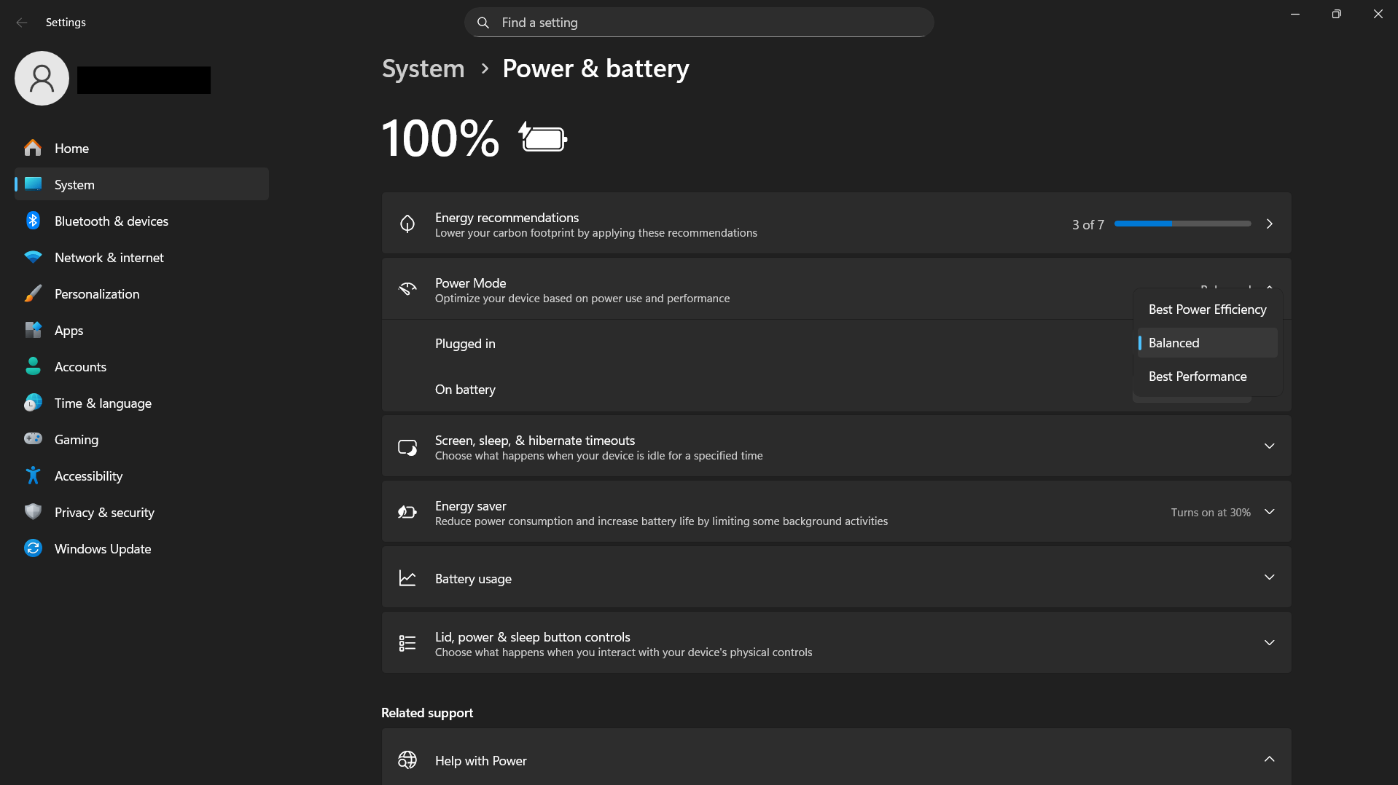Expand the Energy saver section
1398x785 pixels.
click(1269, 512)
